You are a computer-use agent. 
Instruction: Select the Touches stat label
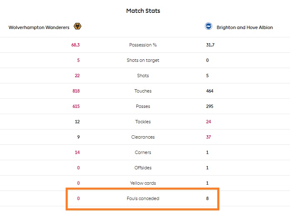click(143, 91)
